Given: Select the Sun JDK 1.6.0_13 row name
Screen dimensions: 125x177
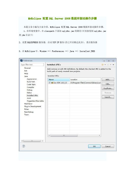Looking at the screenshot, I should pos(60,83).
